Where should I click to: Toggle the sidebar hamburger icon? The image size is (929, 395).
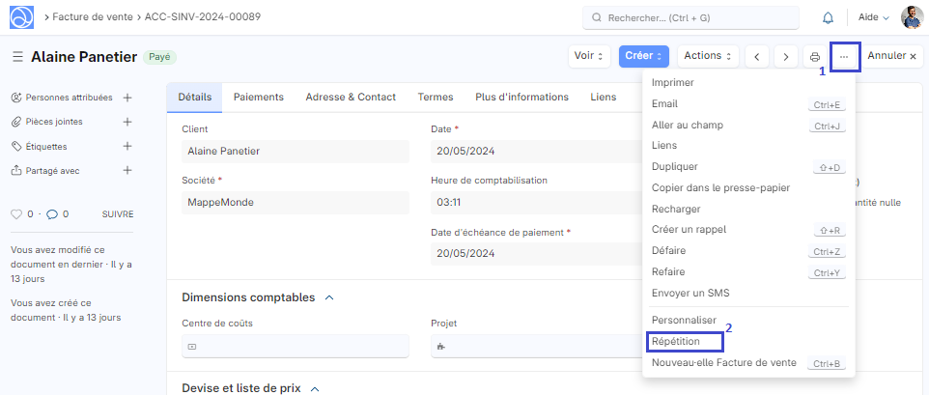pyautogui.click(x=17, y=57)
